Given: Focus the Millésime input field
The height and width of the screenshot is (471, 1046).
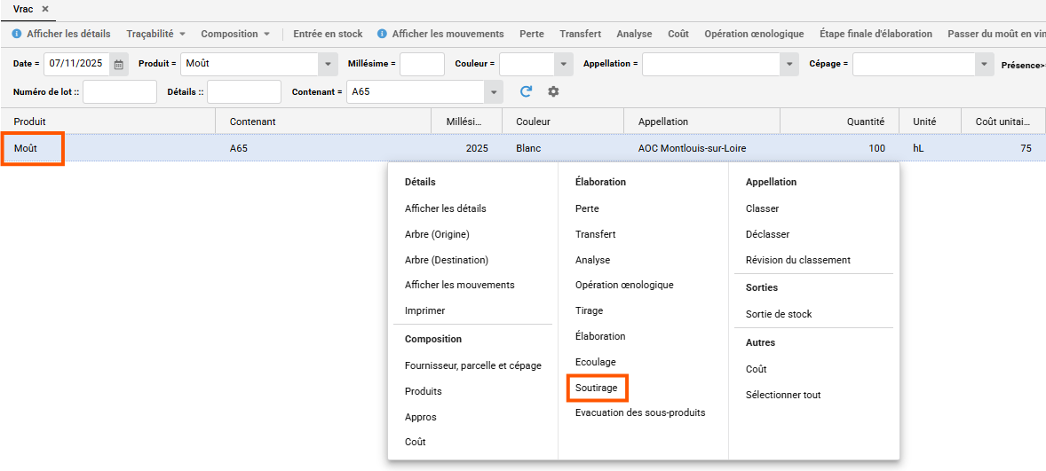Looking at the screenshot, I should click(423, 65).
